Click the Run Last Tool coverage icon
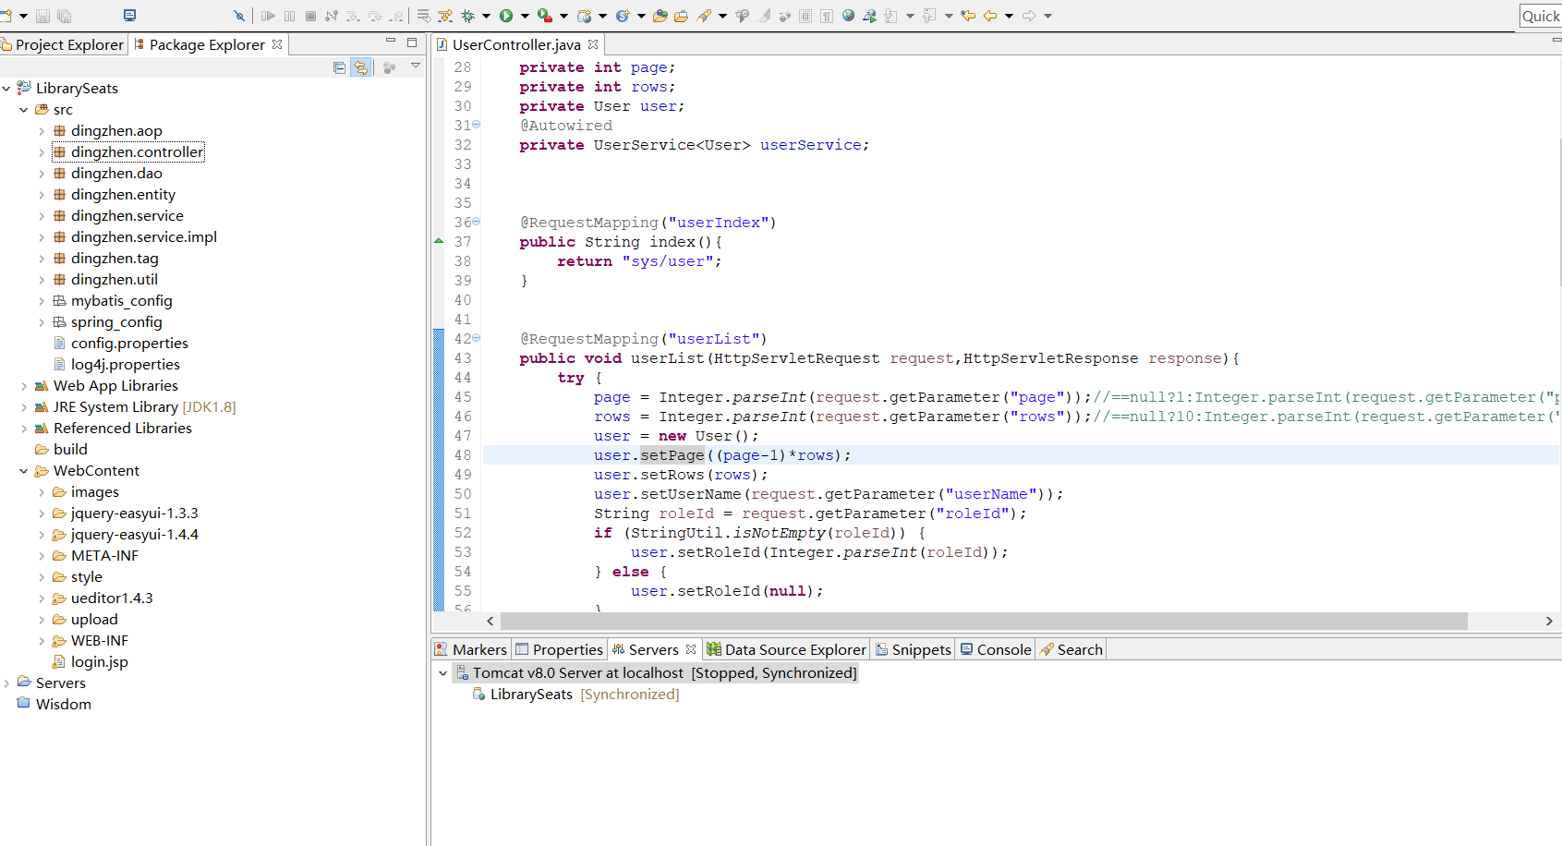This screenshot has height=846, width=1562. point(545,16)
